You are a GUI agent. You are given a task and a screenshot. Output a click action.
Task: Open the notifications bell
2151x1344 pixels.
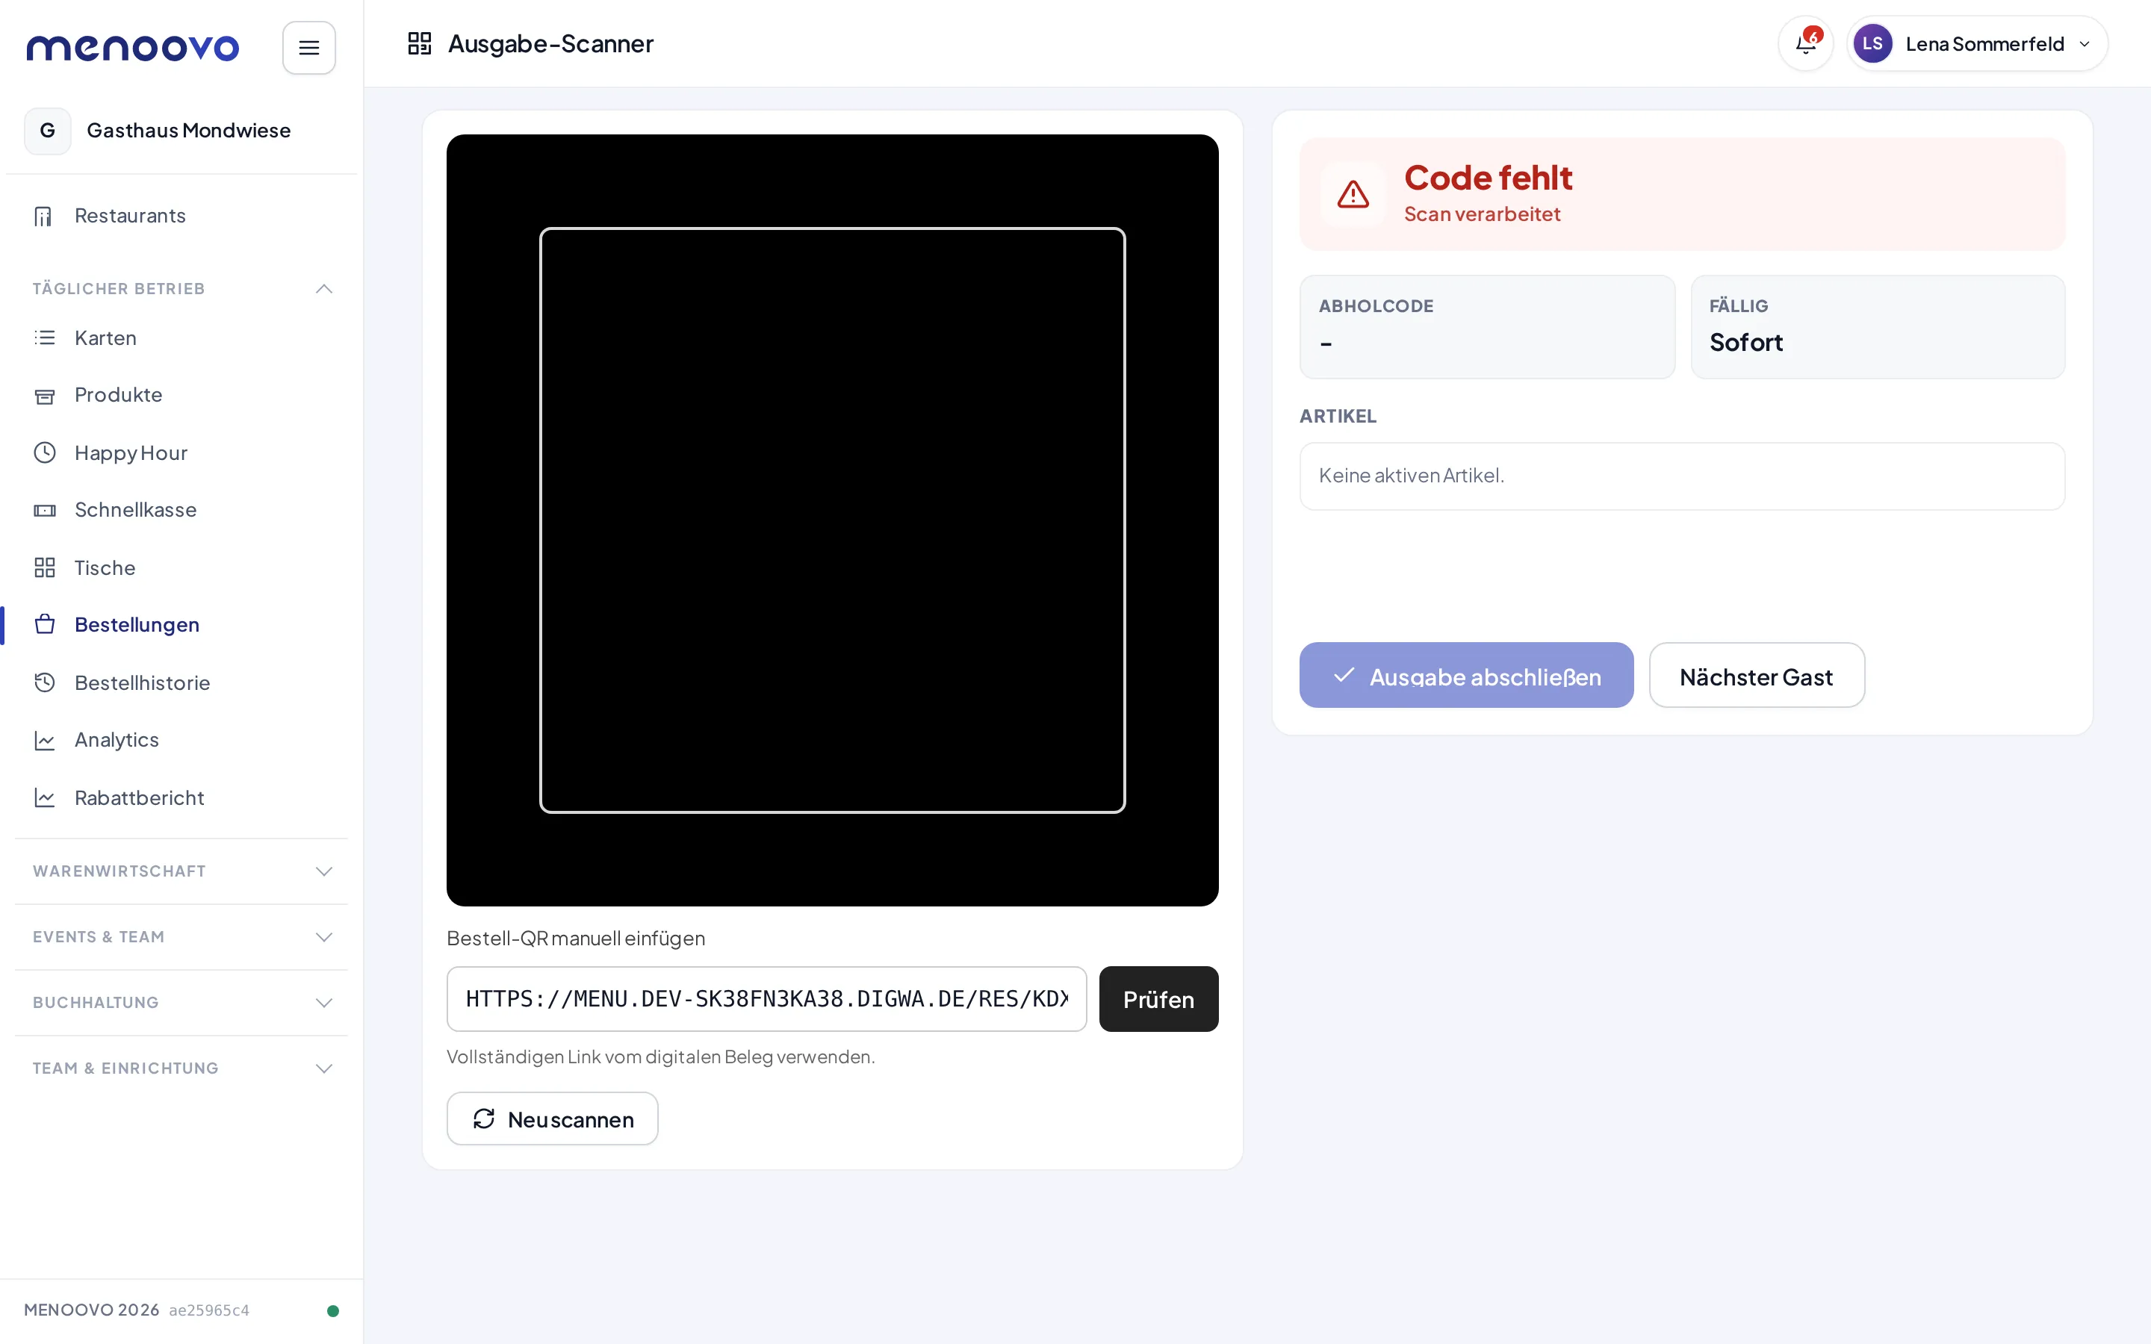click(1805, 43)
